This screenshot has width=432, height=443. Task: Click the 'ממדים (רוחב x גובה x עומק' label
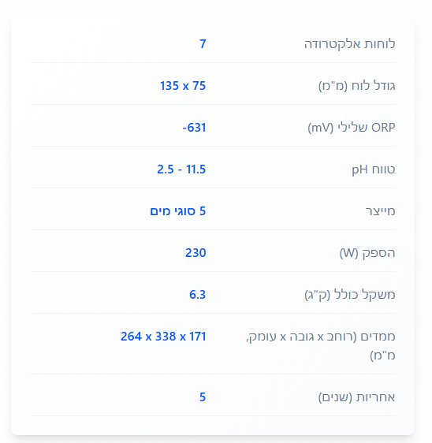click(x=321, y=337)
